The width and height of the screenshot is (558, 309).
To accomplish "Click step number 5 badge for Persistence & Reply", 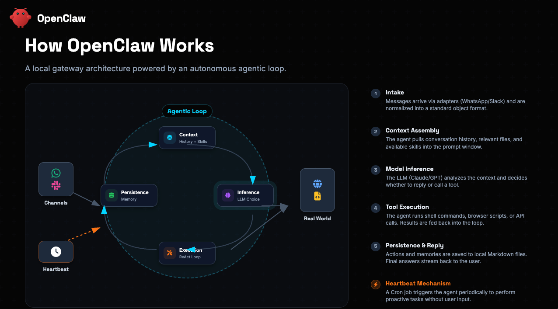I will pyautogui.click(x=375, y=247).
